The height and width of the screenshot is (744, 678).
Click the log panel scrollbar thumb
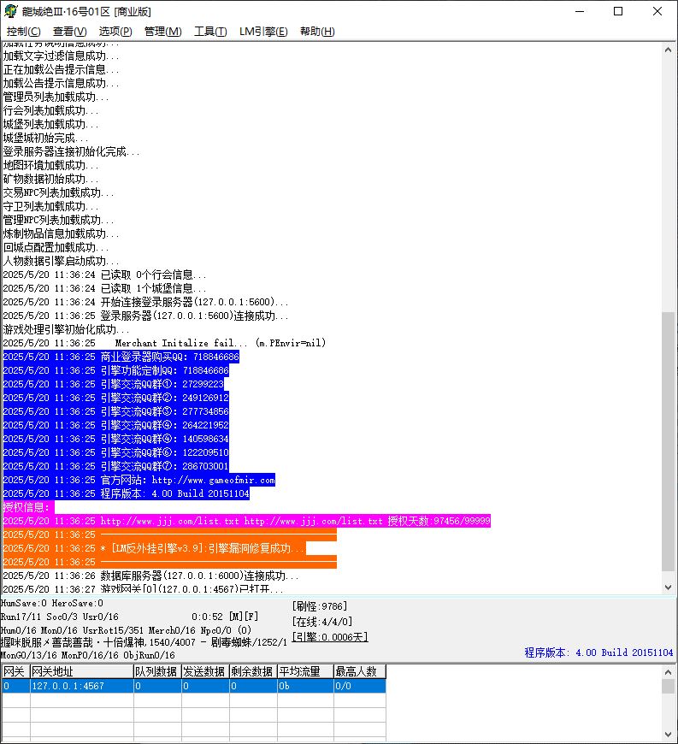click(668, 441)
